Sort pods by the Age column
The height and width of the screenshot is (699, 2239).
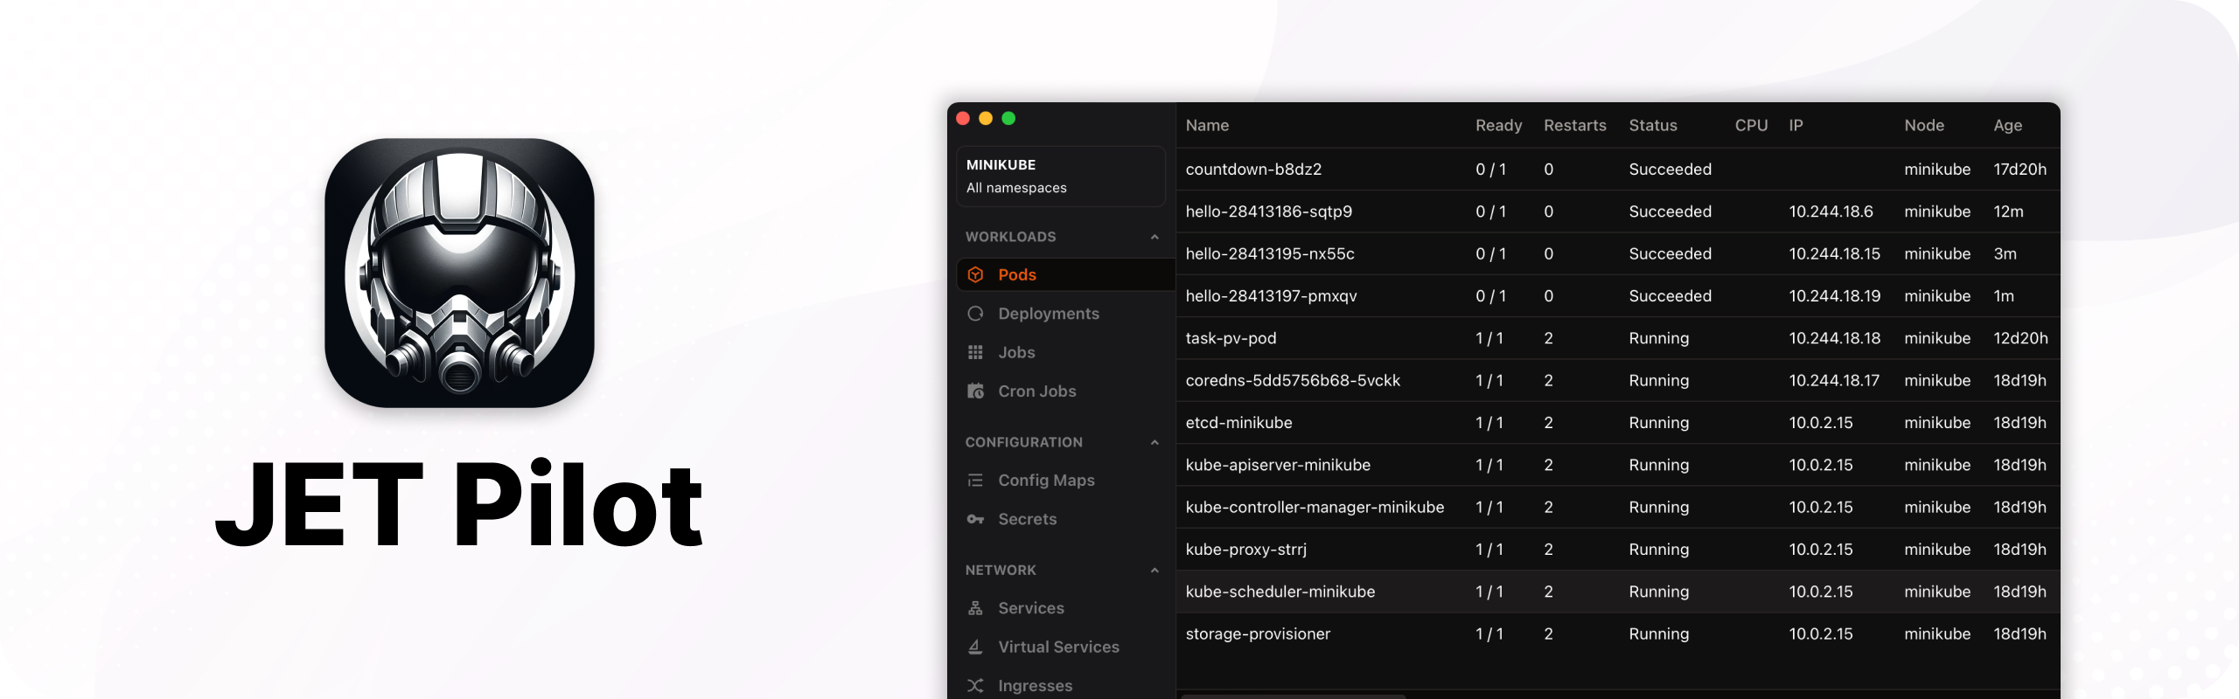point(2007,125)
